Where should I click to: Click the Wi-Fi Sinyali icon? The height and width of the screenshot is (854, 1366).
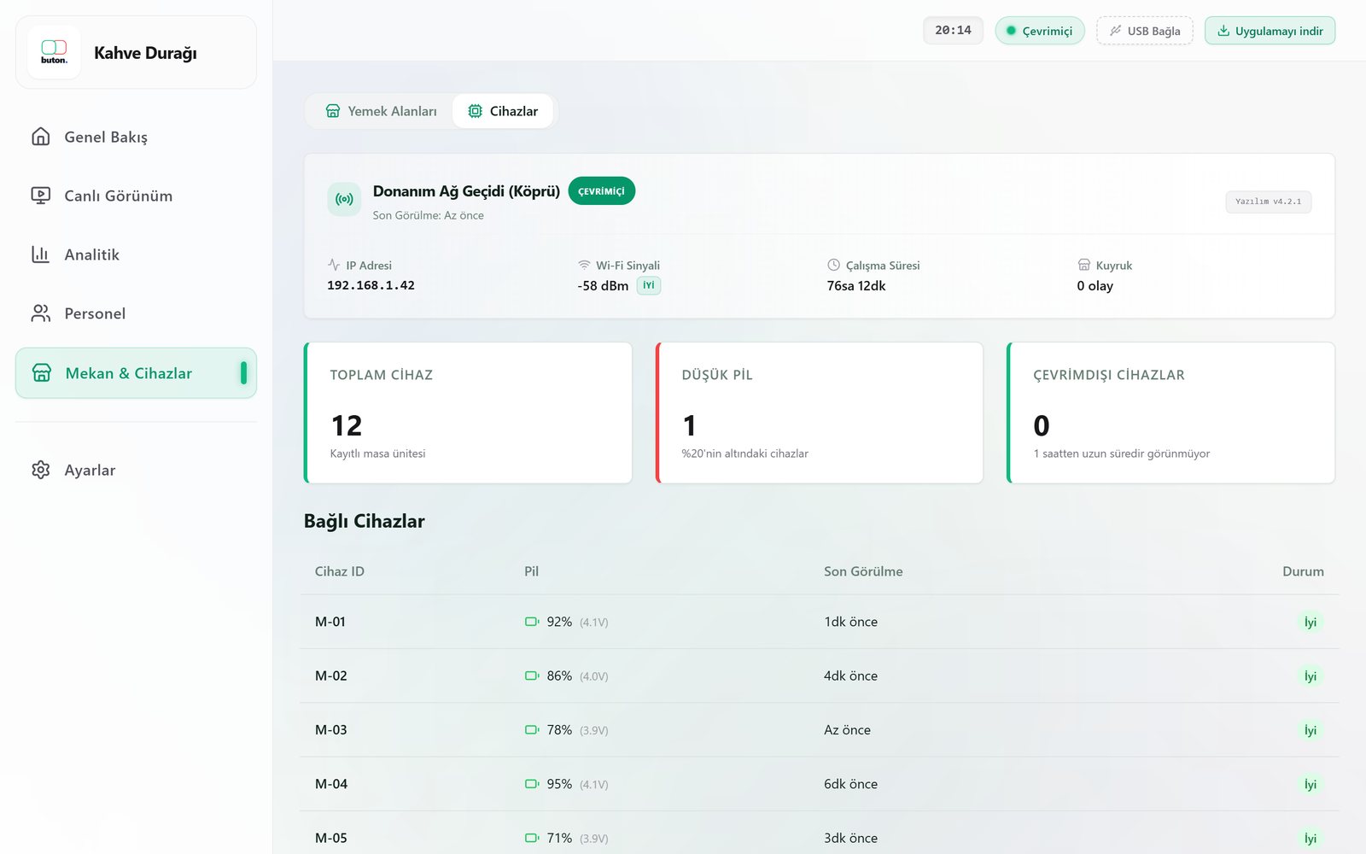pos(584,265)
